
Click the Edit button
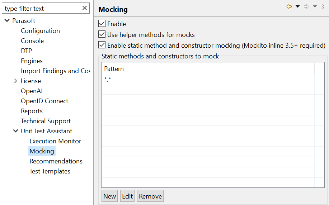[127, 196]
